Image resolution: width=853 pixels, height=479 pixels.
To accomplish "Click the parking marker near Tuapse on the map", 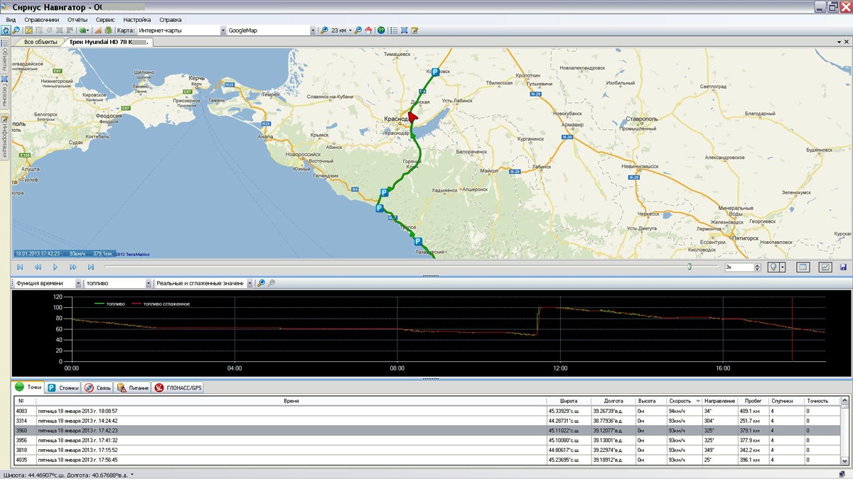I will pyautogui.click(x=418, y=241).
